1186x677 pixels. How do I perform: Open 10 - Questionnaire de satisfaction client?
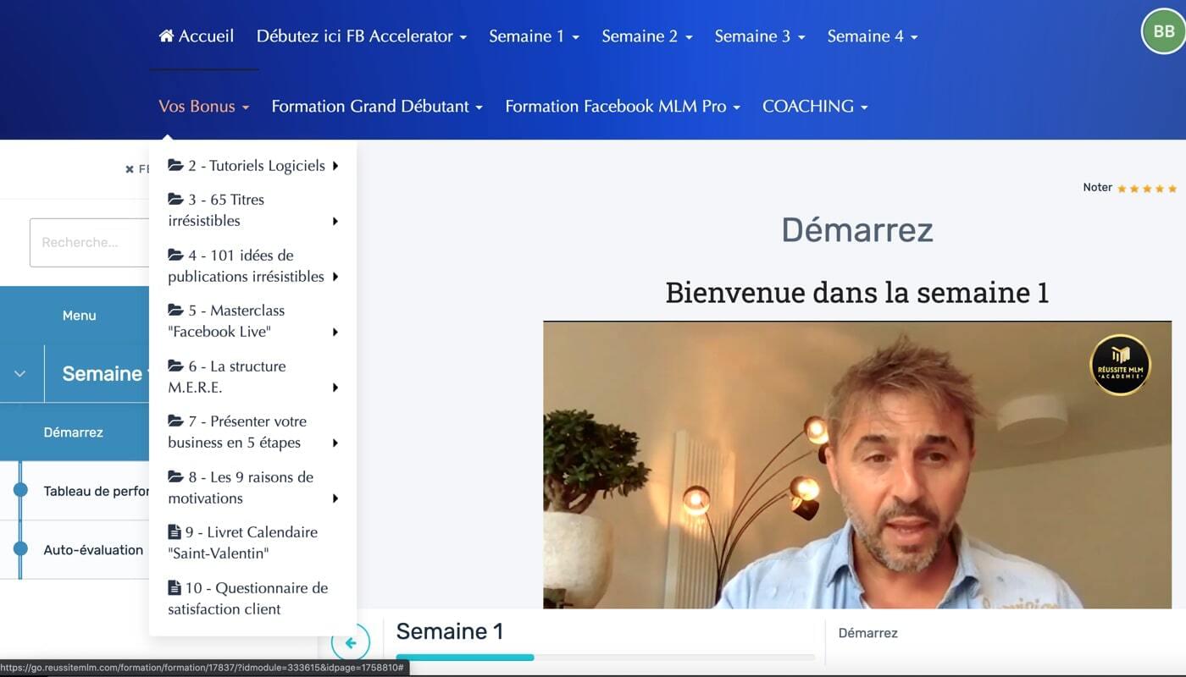[x=252, y=598]
